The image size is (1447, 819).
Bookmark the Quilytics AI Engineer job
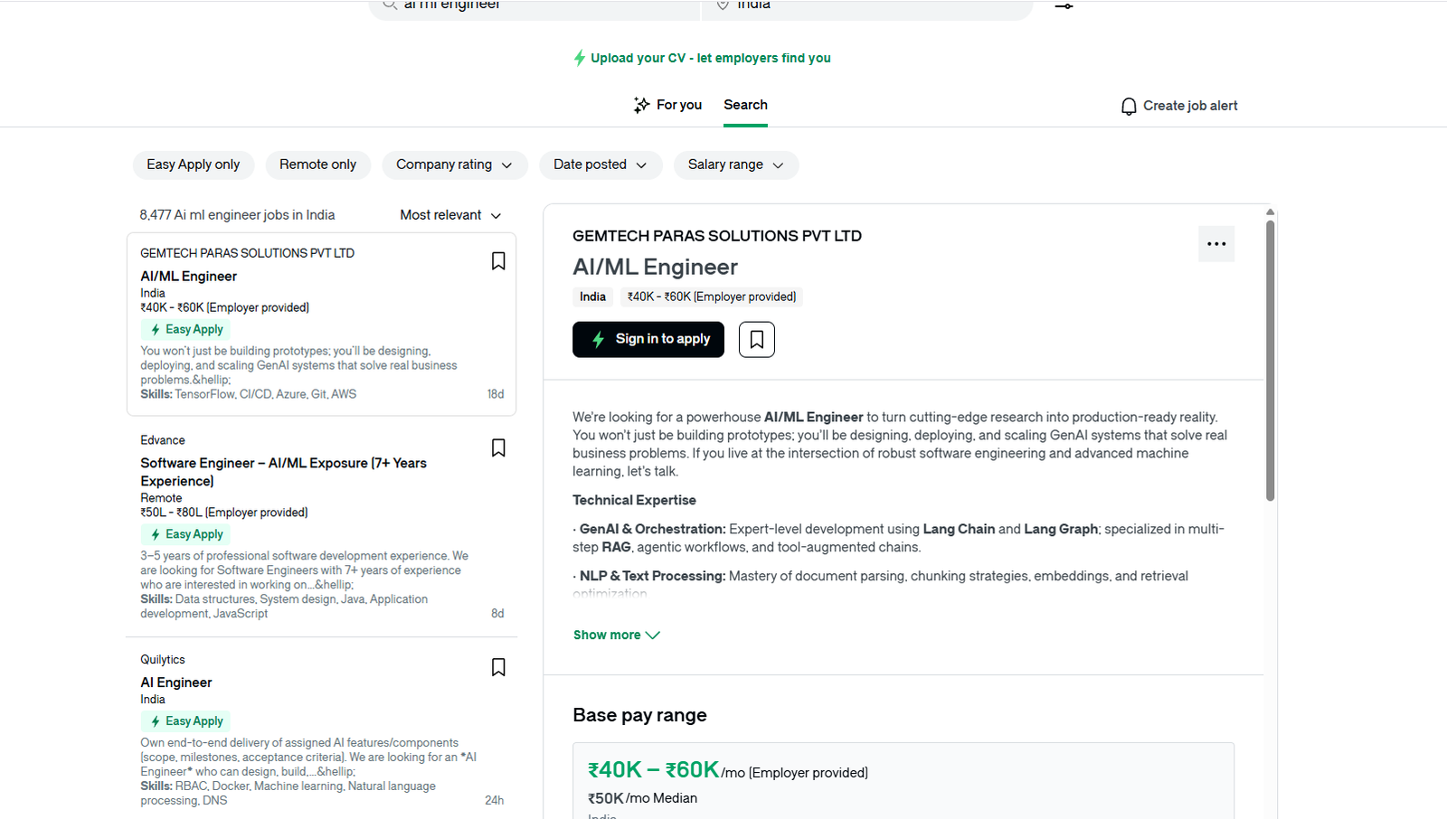coord(497,667)
